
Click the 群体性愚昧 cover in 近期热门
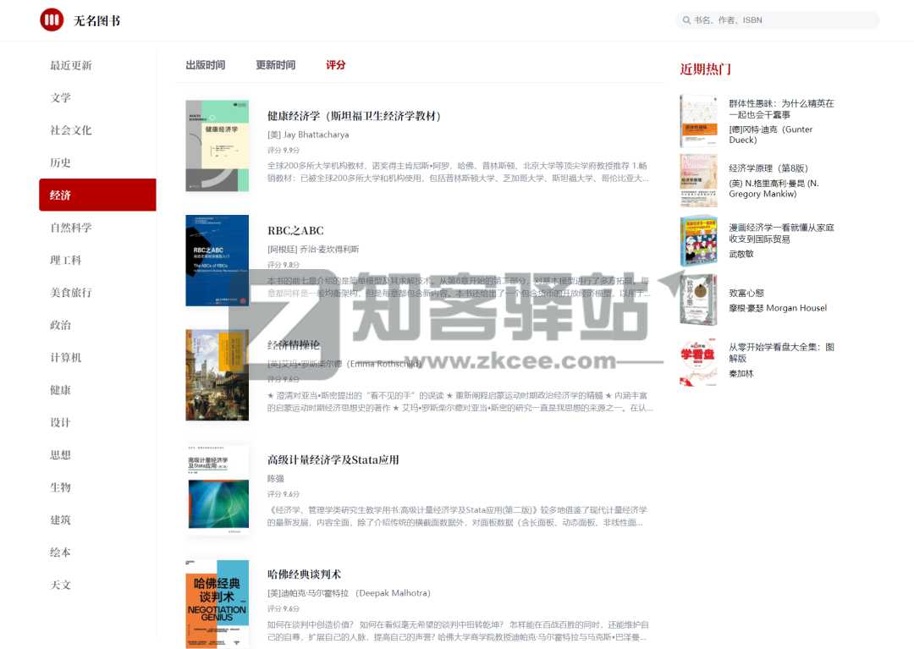click(698, 121)
